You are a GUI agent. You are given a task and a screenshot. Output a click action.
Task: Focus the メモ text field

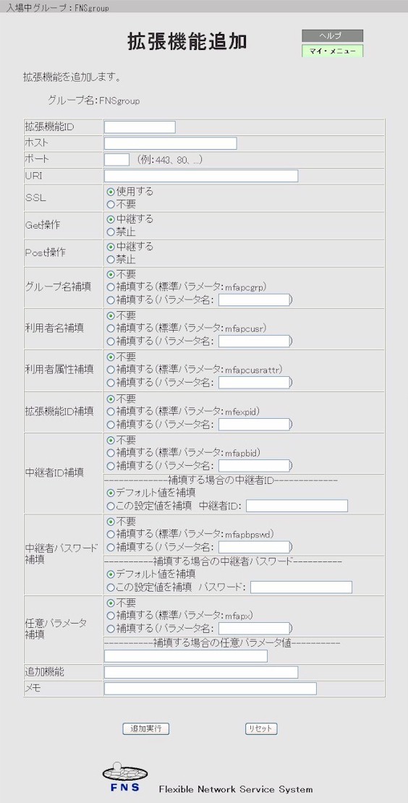(x=211, y=689)
